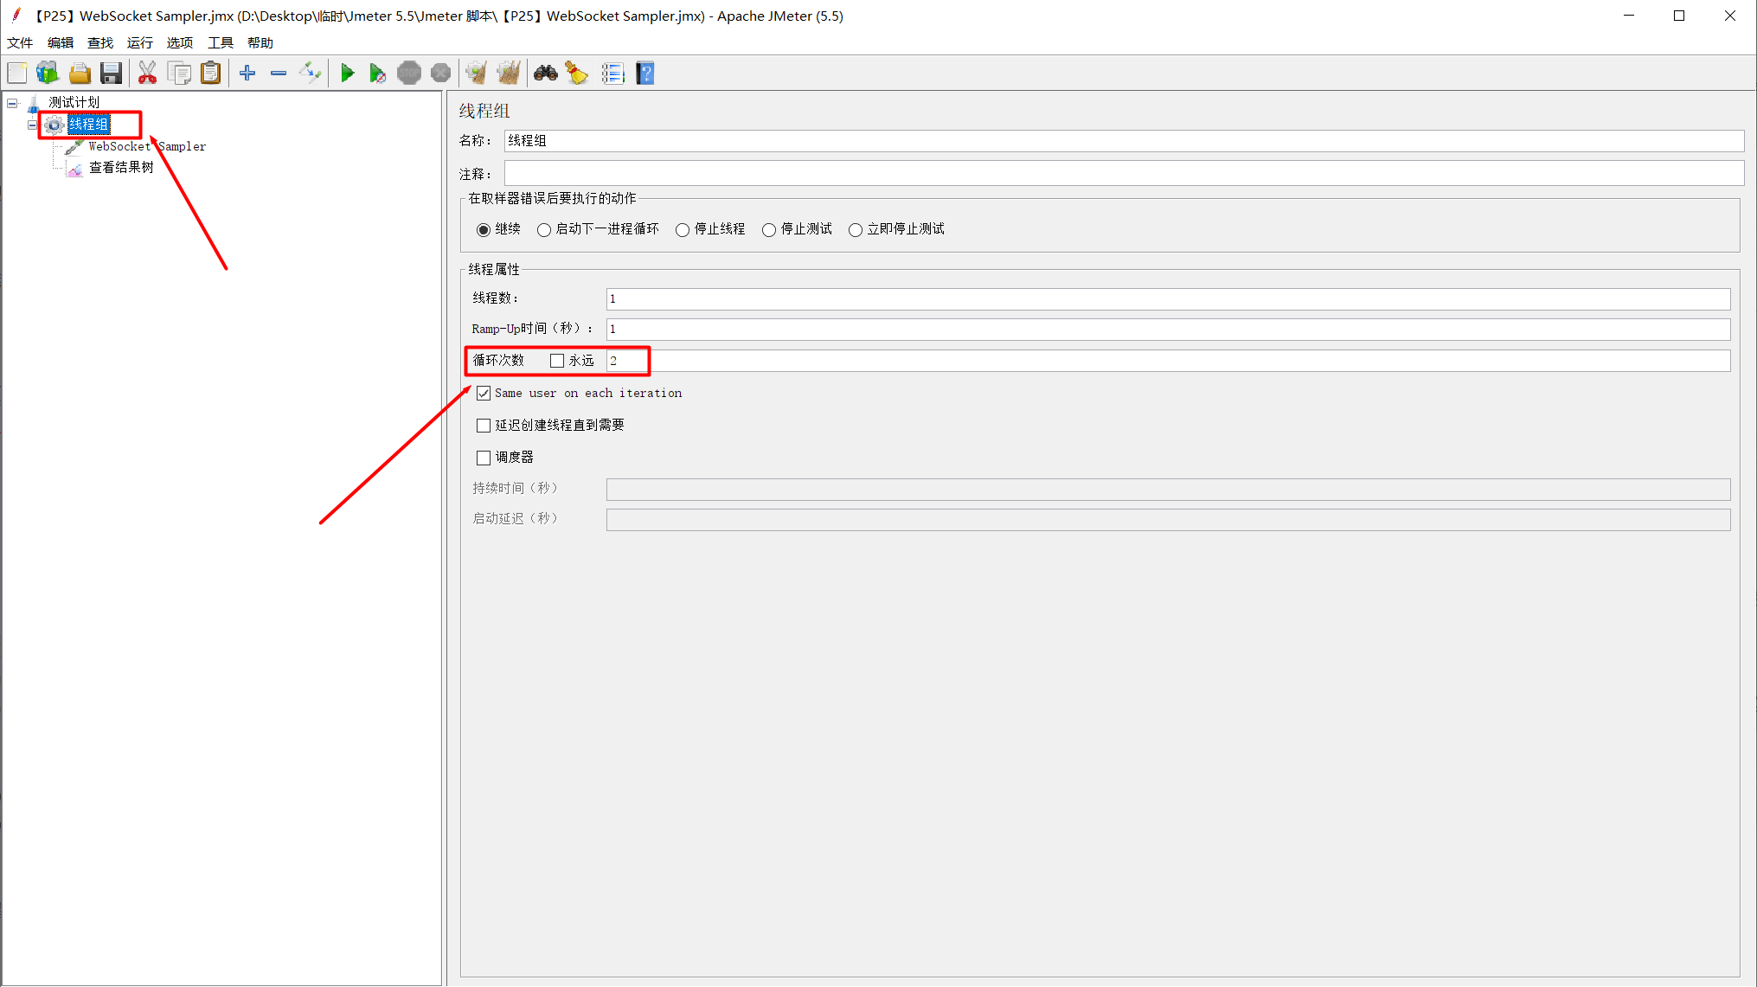
Task: Click the 循环次数 value field
Action: pyautogui.click(x=1168, y=361)
